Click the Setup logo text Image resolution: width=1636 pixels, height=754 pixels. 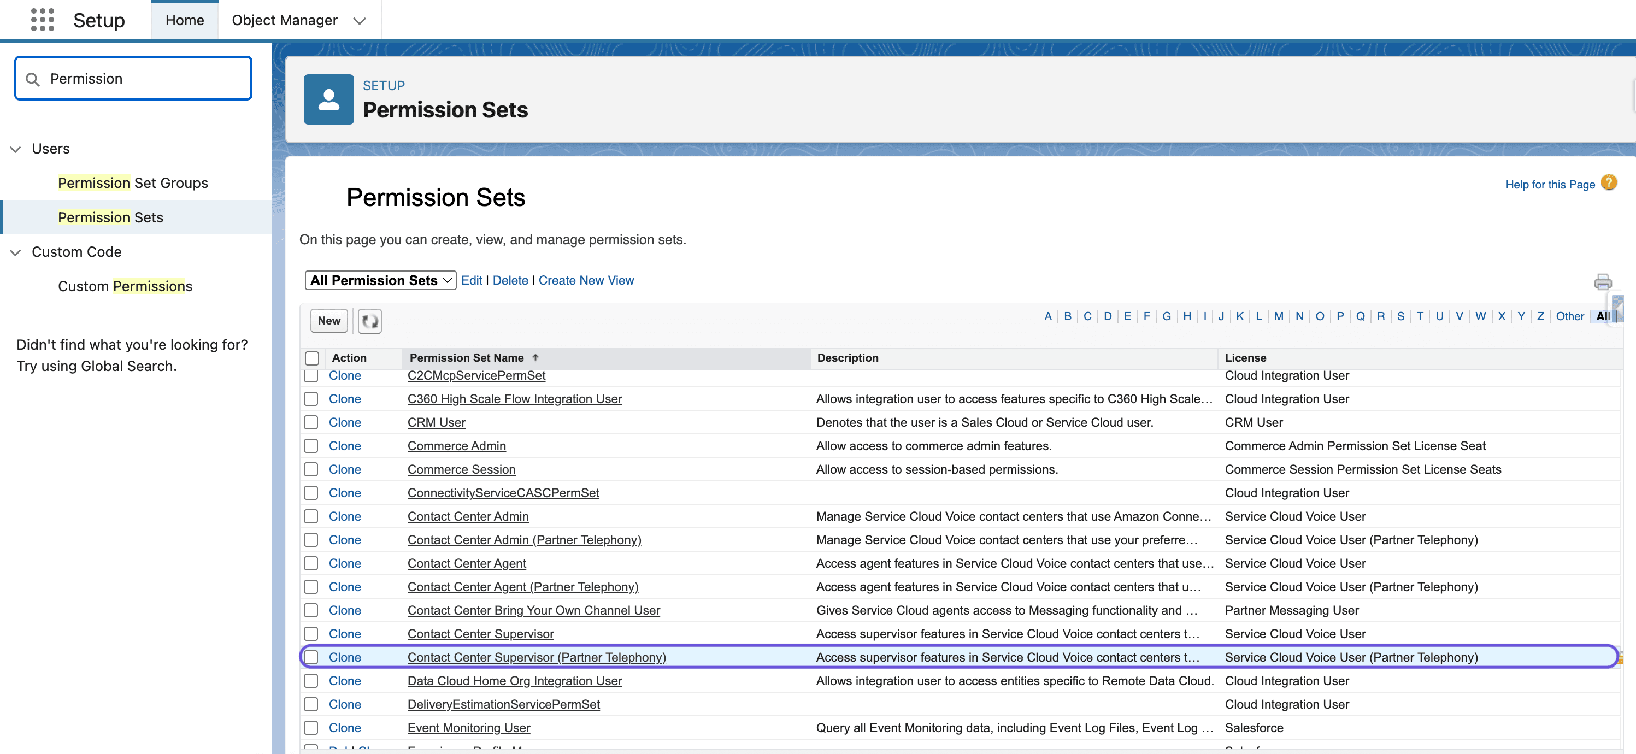click(98, 20)
